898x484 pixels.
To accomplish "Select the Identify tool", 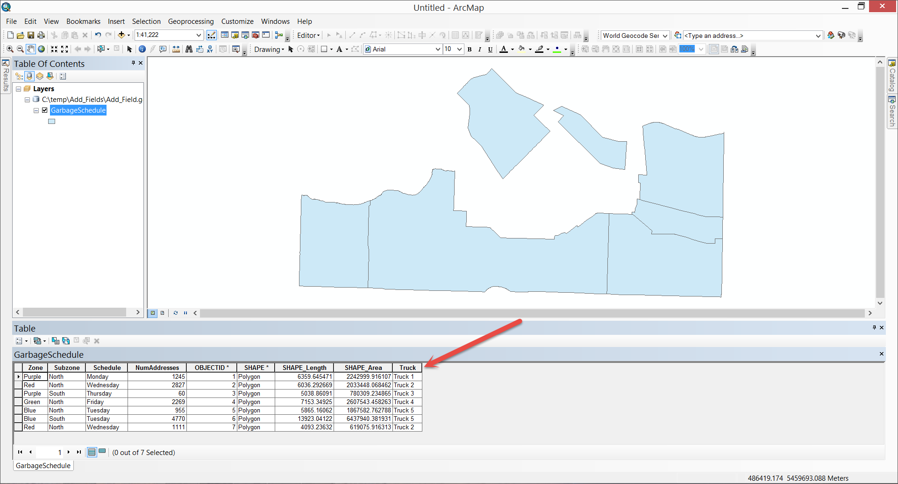I will pyautogui.click(x=142, y=49).
